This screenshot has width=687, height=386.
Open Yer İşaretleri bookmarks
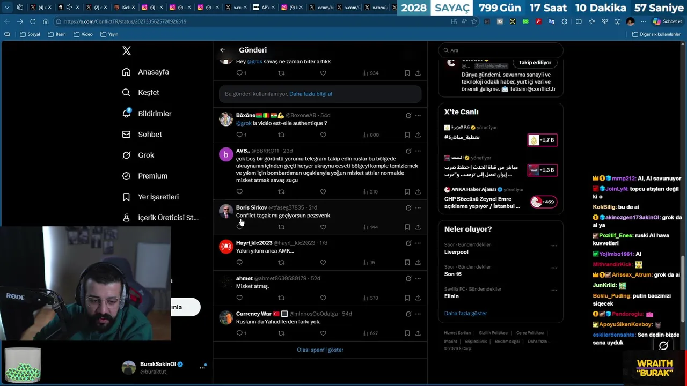[150, 197]
